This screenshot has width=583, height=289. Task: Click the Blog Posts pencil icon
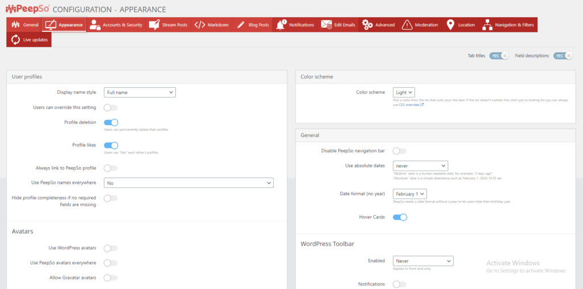click(241, 25)
